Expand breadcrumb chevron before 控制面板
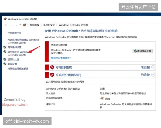This screenshot has height=128, width=161. (x=28, y=25)
